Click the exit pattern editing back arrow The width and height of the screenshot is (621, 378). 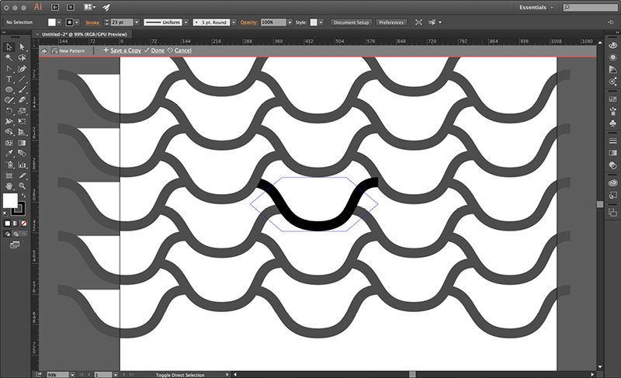[44, 50]
